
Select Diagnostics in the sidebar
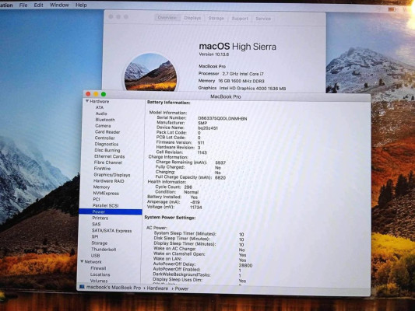107,144
